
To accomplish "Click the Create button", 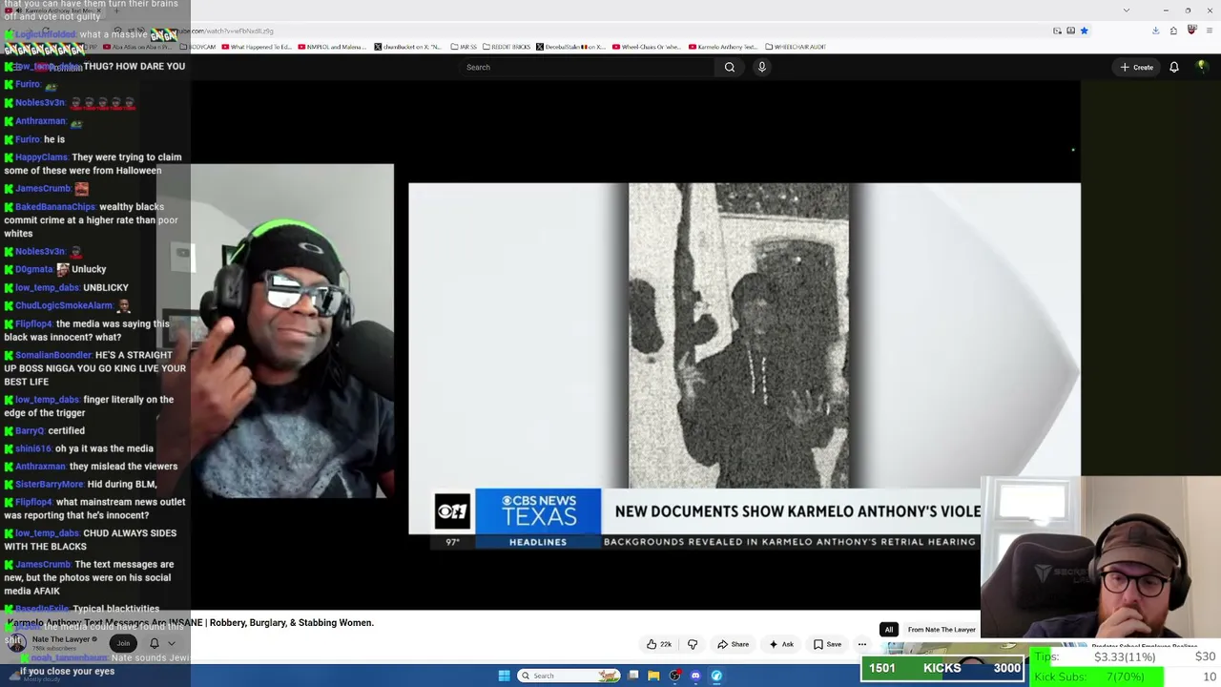I will click(1137, 67).
